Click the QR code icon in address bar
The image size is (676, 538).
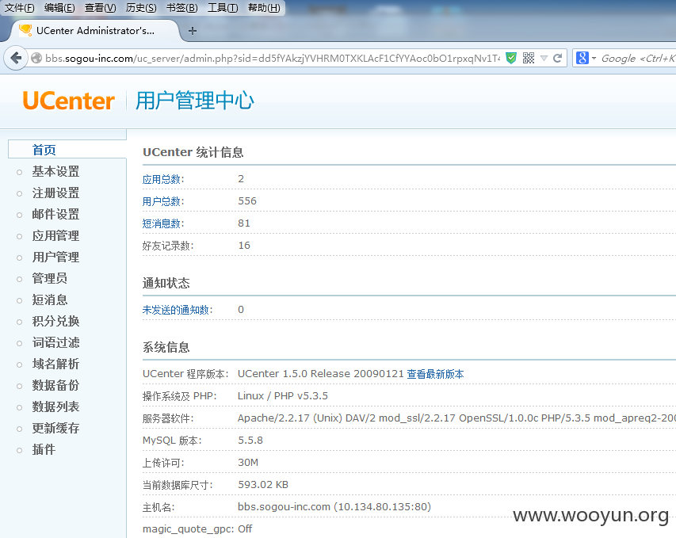point(528,58)
